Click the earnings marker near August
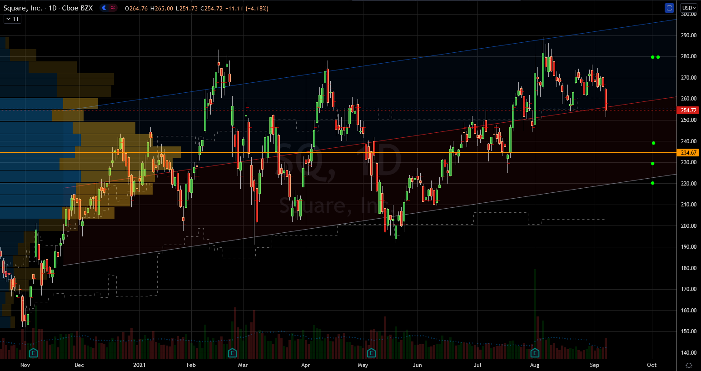 click(x=535, y=353)
